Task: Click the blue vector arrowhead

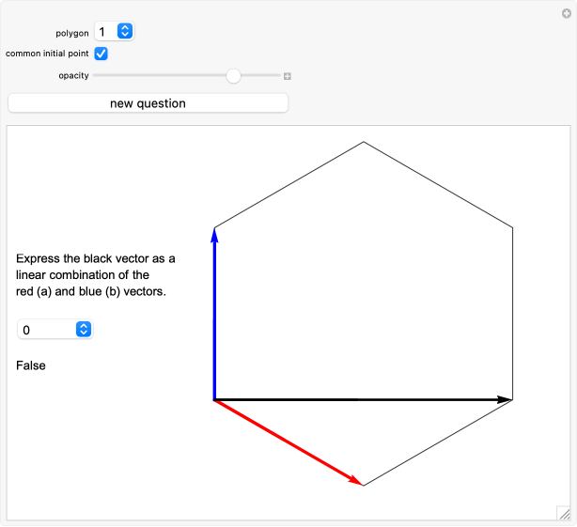Action: 214,236
